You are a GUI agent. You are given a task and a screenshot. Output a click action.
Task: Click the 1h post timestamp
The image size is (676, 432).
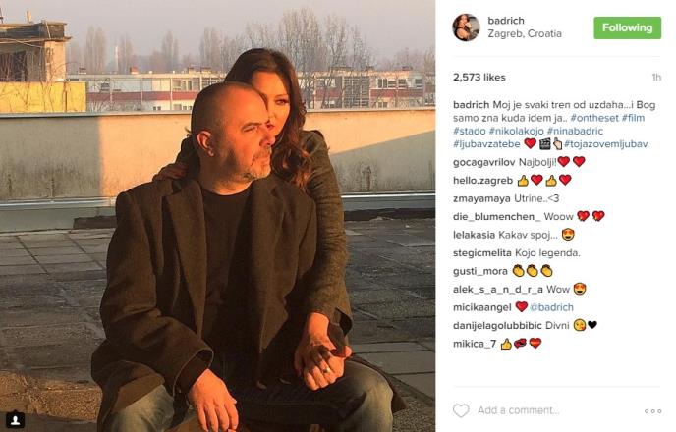[x=656, y=78]
